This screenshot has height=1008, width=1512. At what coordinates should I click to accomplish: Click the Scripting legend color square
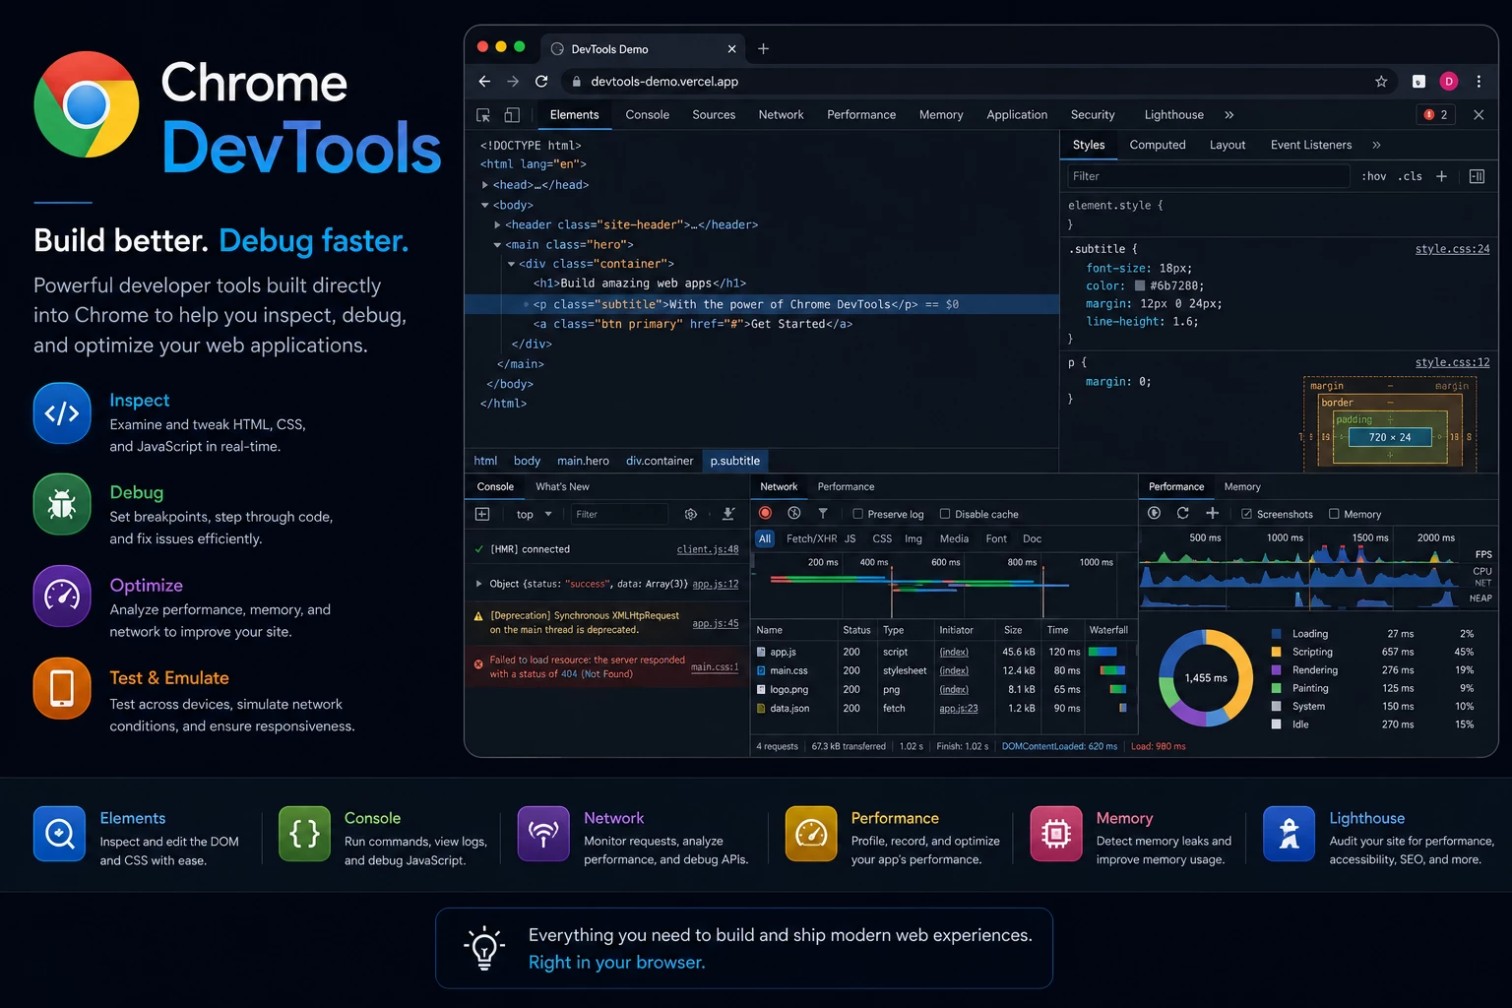click(1277, 652)
